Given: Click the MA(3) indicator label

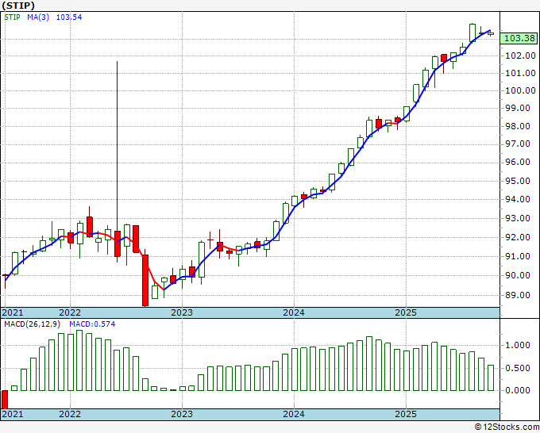Looking at the screenshot, I should (38, 17).
